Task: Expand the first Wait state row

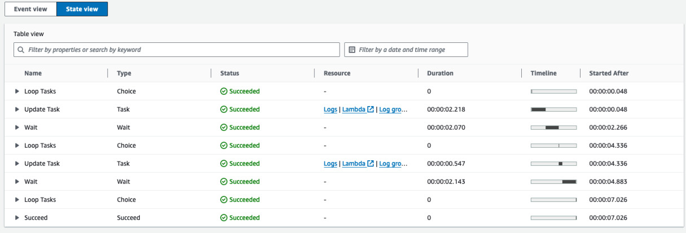Action: click(x=17, y=128)
